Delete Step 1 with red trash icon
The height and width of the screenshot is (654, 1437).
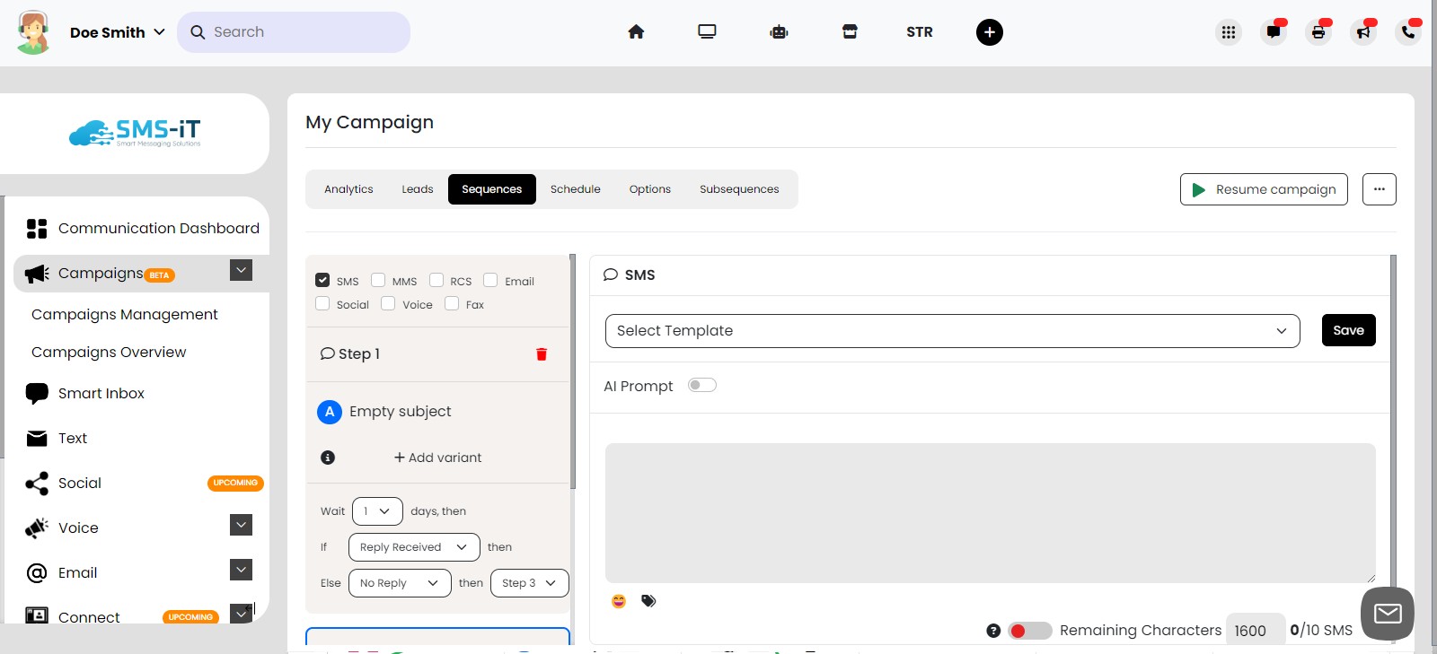(542, 354)
